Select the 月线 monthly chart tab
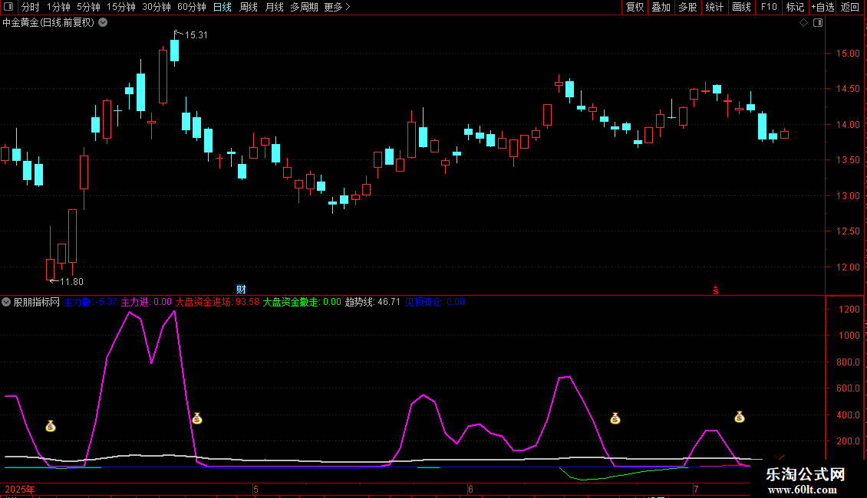 (x=274, y=7)
